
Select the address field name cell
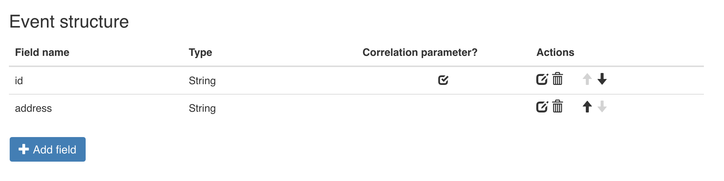click(x=33, y=108)
